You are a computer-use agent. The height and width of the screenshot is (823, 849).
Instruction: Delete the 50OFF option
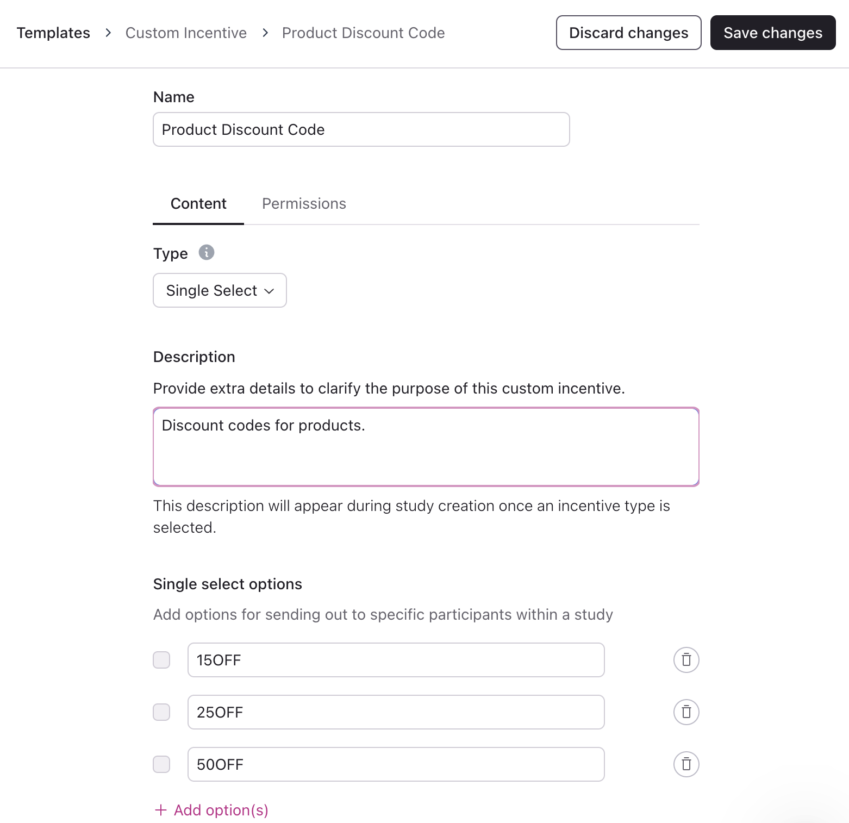click(686, 764)
